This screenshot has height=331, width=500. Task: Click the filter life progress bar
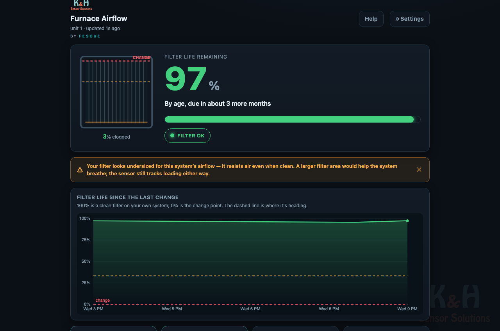(293, 119)
